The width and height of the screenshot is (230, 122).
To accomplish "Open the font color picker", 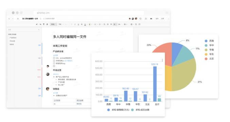I will (x=85, y=24).
